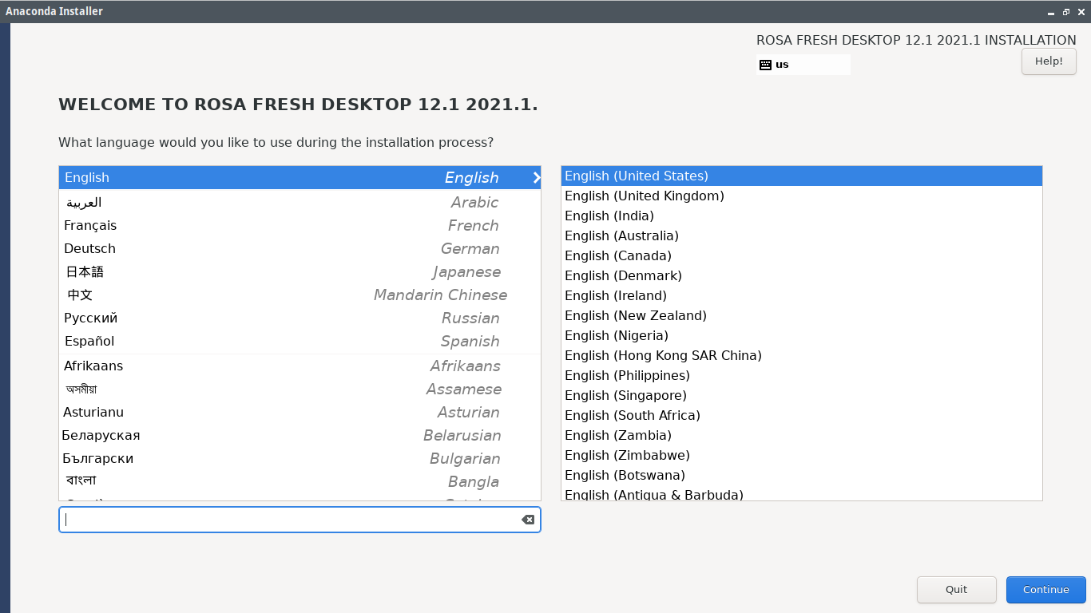
Task: Continue to the next installation step
Action: coord(1046,590)
